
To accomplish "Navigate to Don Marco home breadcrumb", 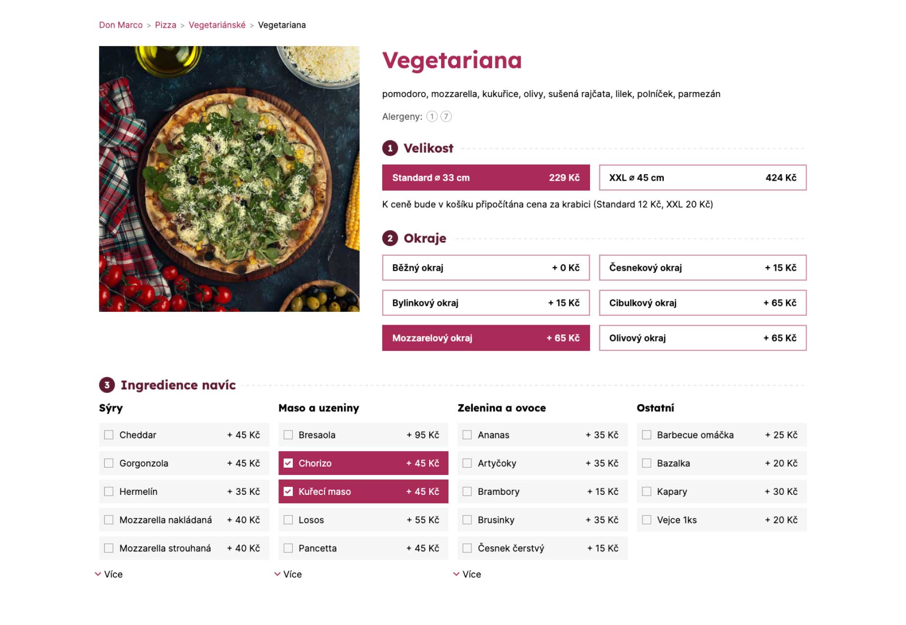I will pos(121,25).
